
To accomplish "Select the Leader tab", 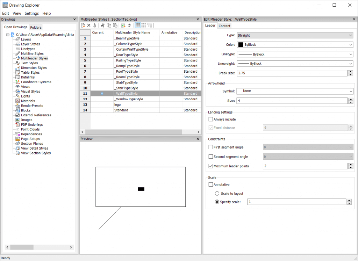I will click(210, 26).
